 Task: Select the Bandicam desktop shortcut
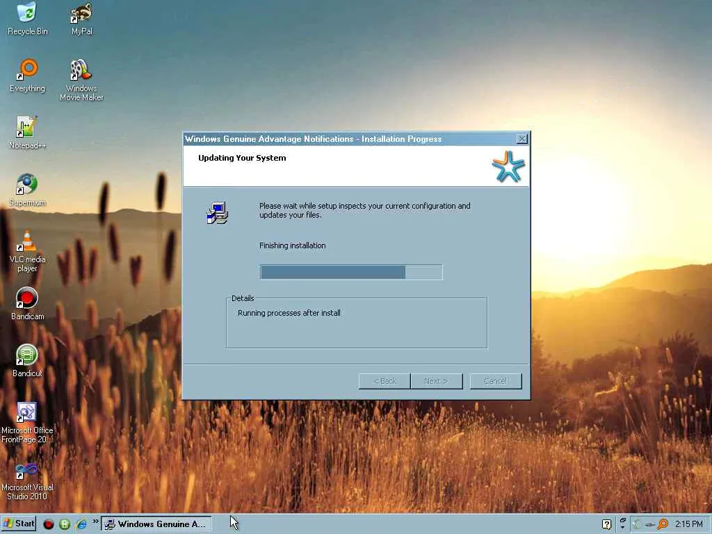[x=27, y=304]
